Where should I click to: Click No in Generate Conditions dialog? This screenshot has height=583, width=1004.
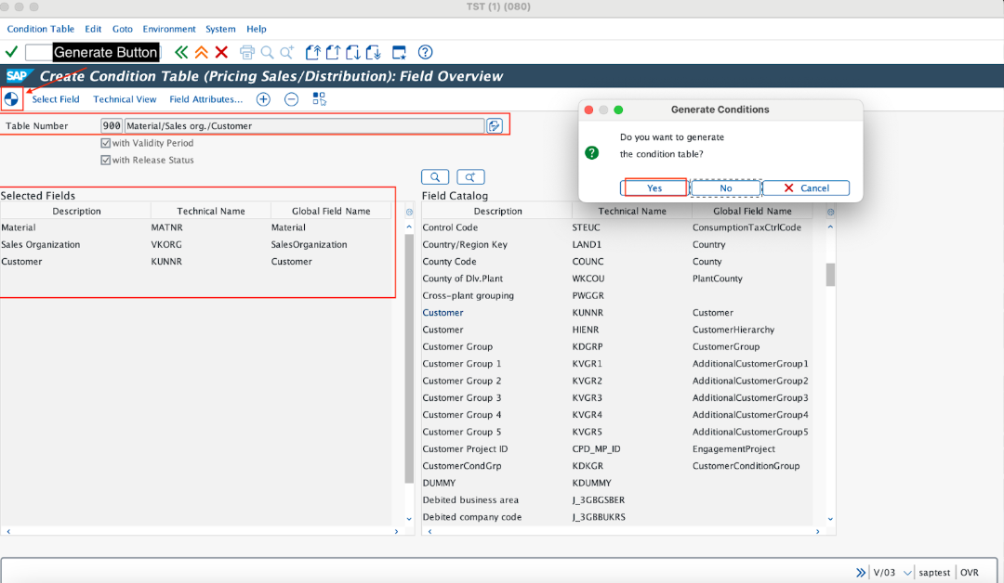pyautogui.click(x=725, y=188)
